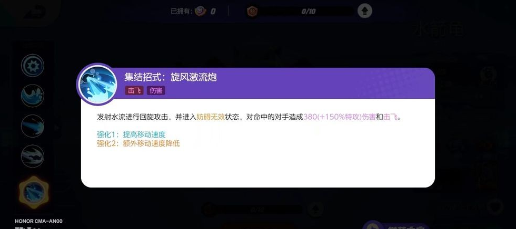Viewport: 516px width, 229px height.
Task: Select the highlighted unite move hexagon icon
Action: click(34, 192)
